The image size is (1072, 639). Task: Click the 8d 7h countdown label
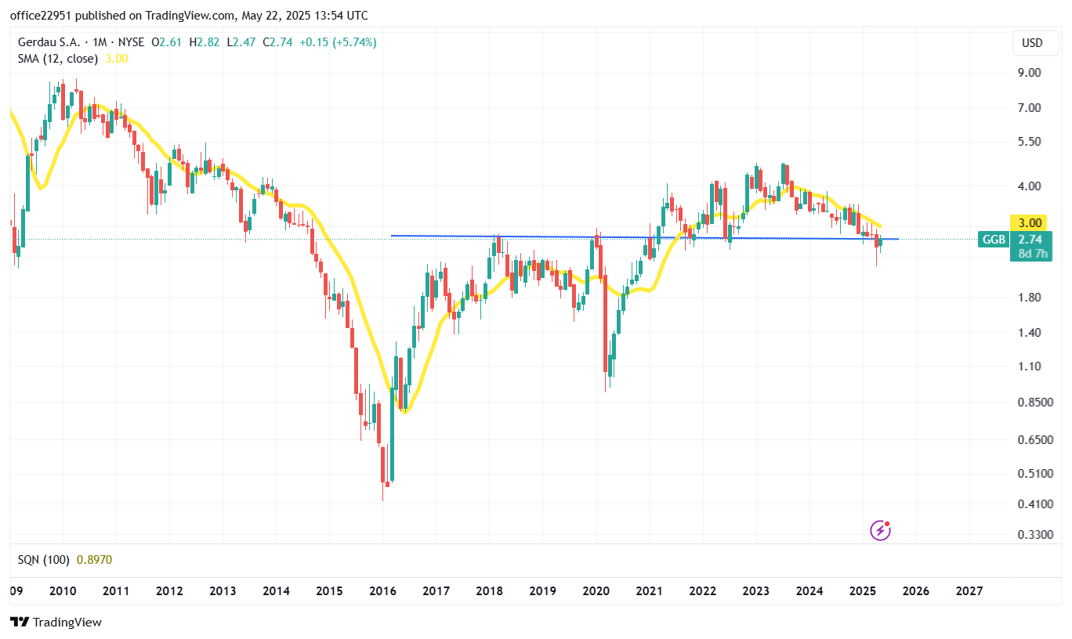tap(1033, 254)
